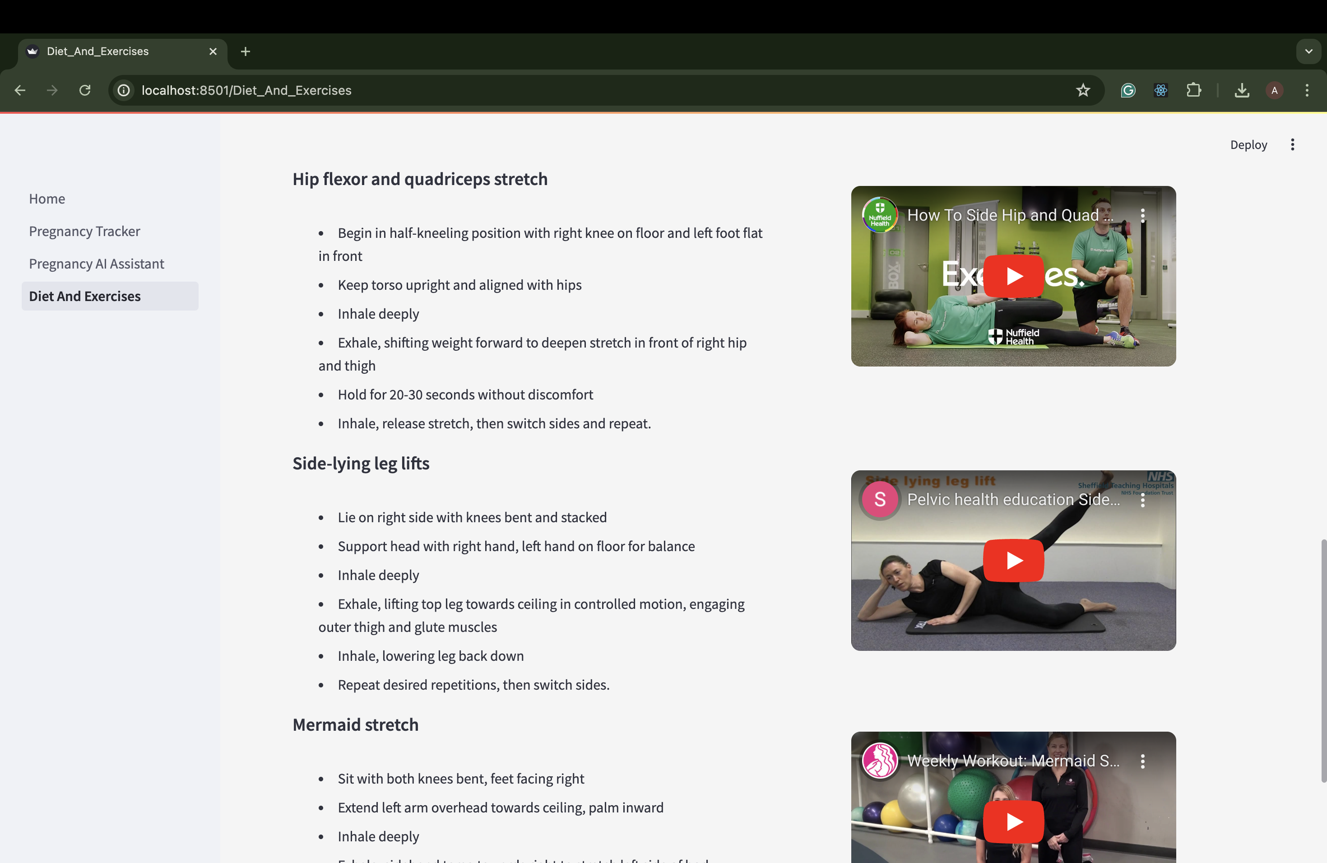Screen dimensions: 1327x863
Task: Open more options on the Pelvic health video
Action: [x=1142, y=500]
